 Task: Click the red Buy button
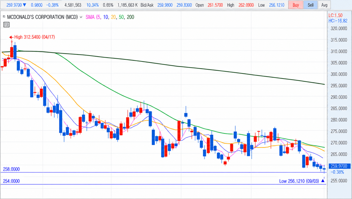click(296, 5)
